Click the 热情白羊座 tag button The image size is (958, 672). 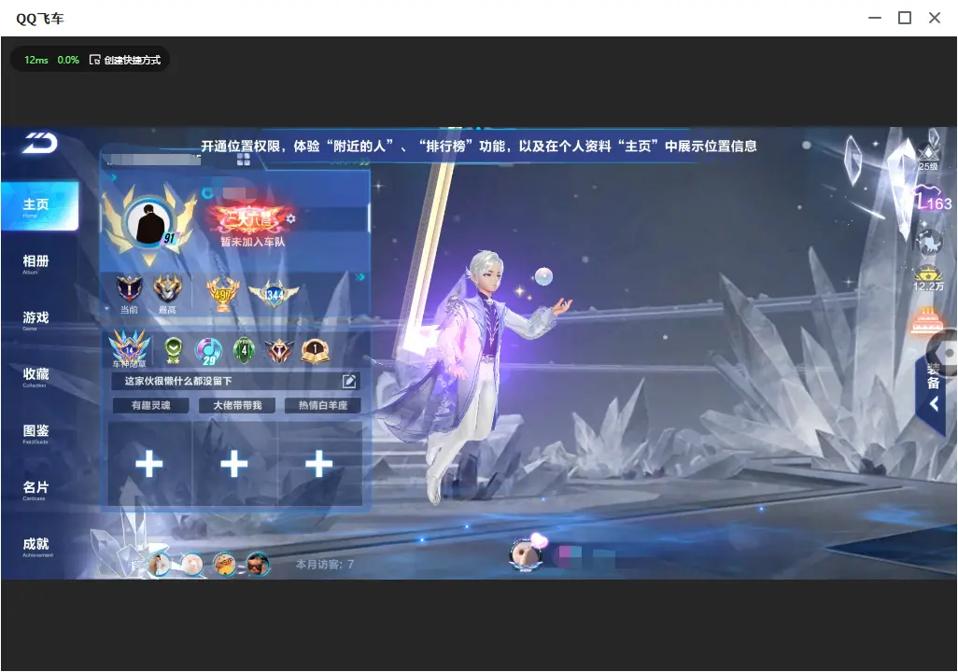[322, 406]
